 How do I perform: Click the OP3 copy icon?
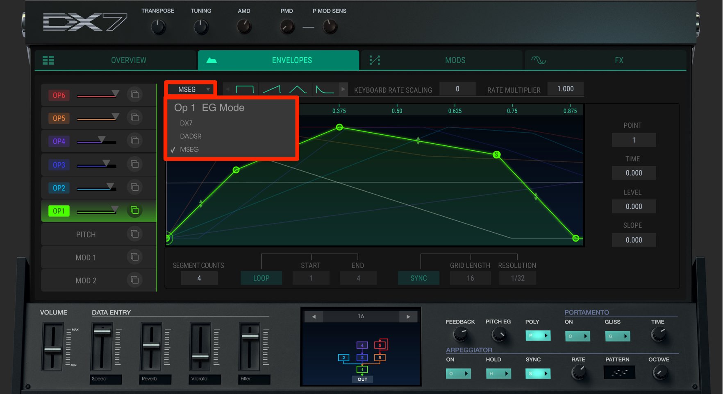[134, 164]
